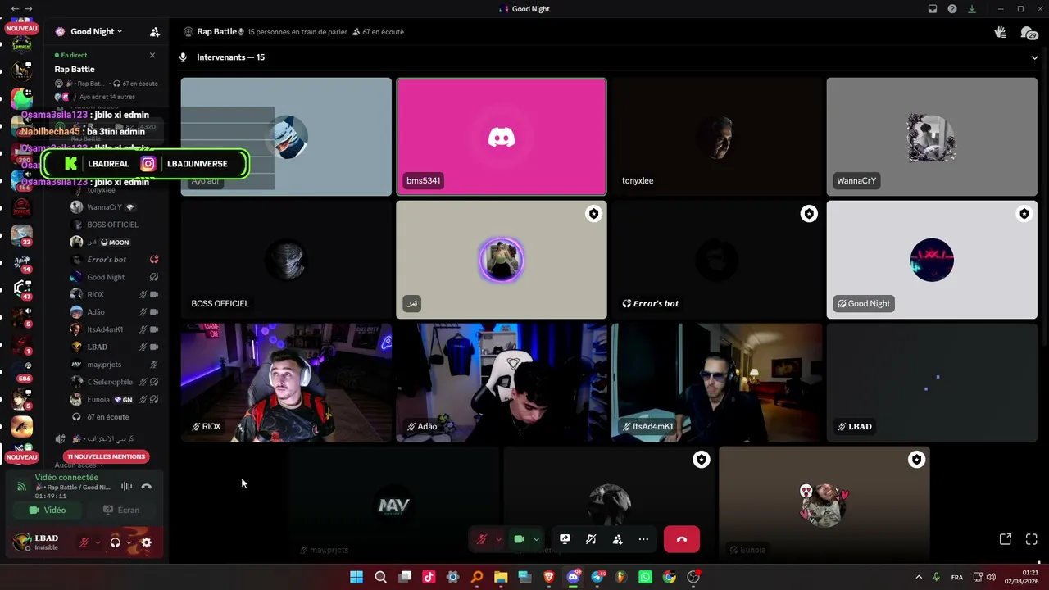
Task: Launch Brave browser from the taskbar
Action: click(x=549, y=577)
